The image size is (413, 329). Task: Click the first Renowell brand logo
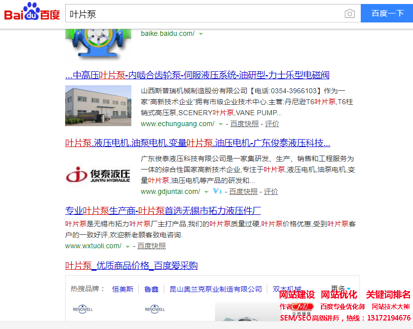coord(82,310)
